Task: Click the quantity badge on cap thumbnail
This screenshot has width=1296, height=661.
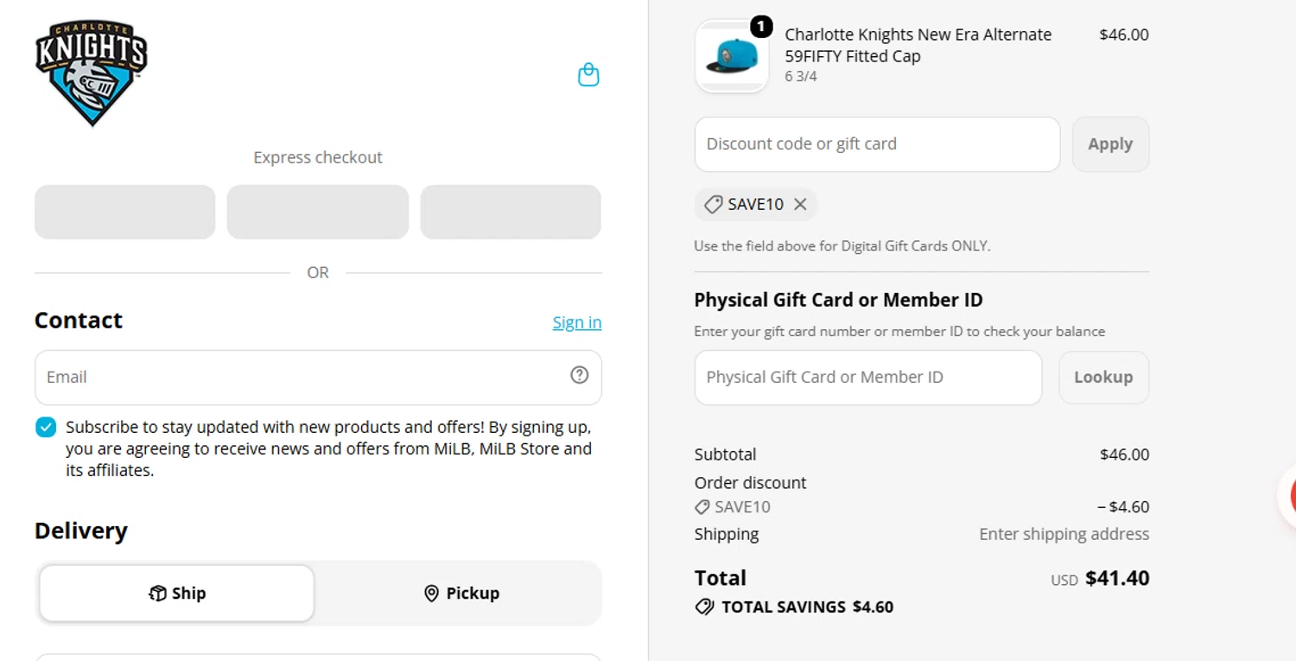Action: click(760, 27)
